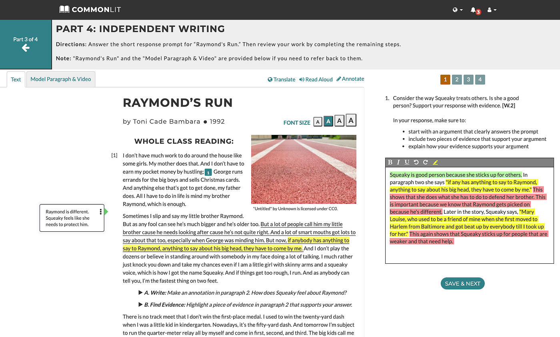Click the yellow highlighted passage in paragraph 2
The height and width of the screenshot is (337, 560).
[x=236, y=244]
